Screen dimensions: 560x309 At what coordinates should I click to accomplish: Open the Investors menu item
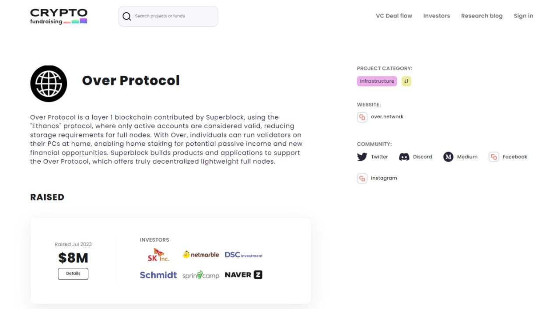436,16
